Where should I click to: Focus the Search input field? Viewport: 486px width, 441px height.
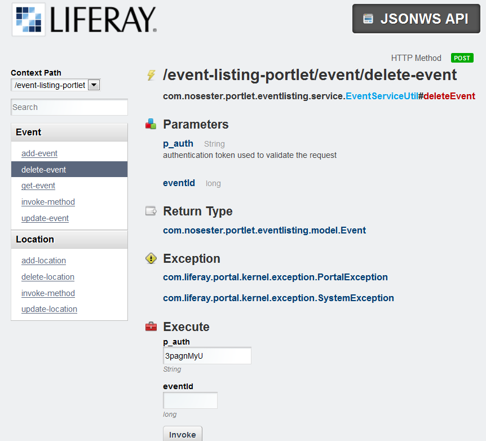pos(69,107)
